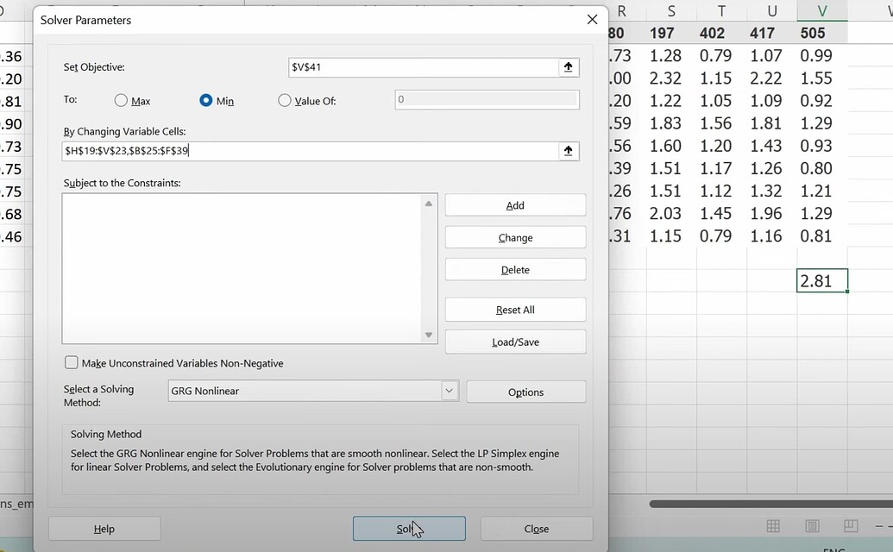Screen dimensions: 893x552
Task: Click the Add constraint button
Action: click(515, 205)
